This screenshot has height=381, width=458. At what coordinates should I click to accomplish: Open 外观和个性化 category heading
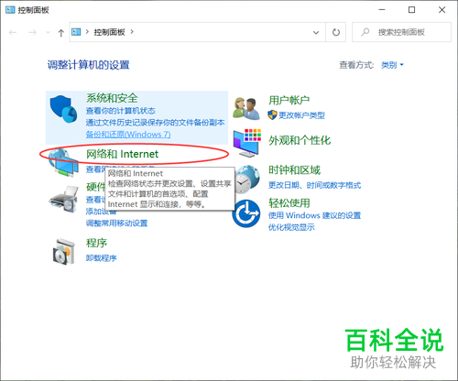coord(300,140)
